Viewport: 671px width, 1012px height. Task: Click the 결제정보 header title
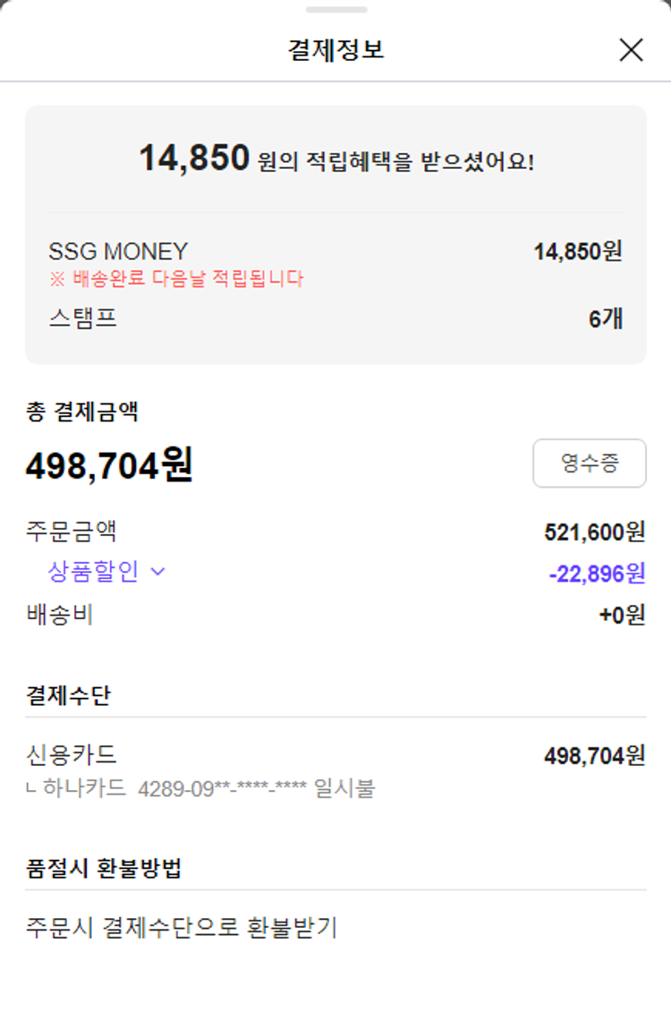[x=335, y=50]
